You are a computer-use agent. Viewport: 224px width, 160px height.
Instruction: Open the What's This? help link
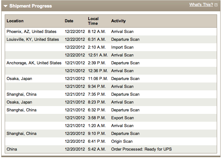tap(201, 5)
